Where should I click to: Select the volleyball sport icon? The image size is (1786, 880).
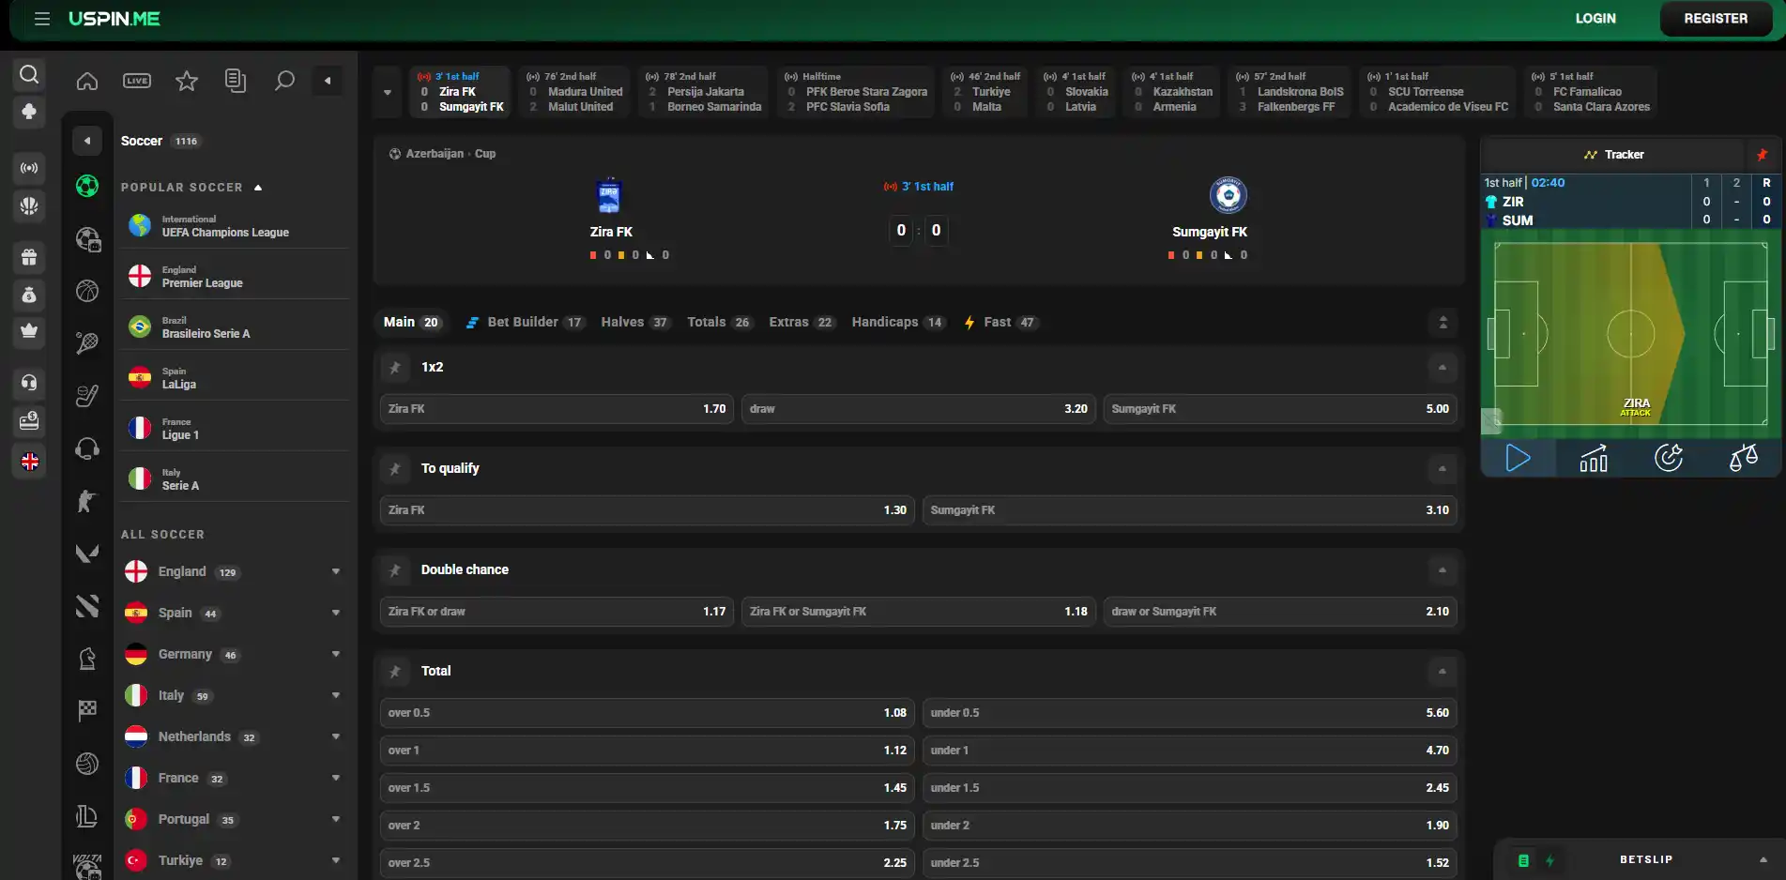87,764
